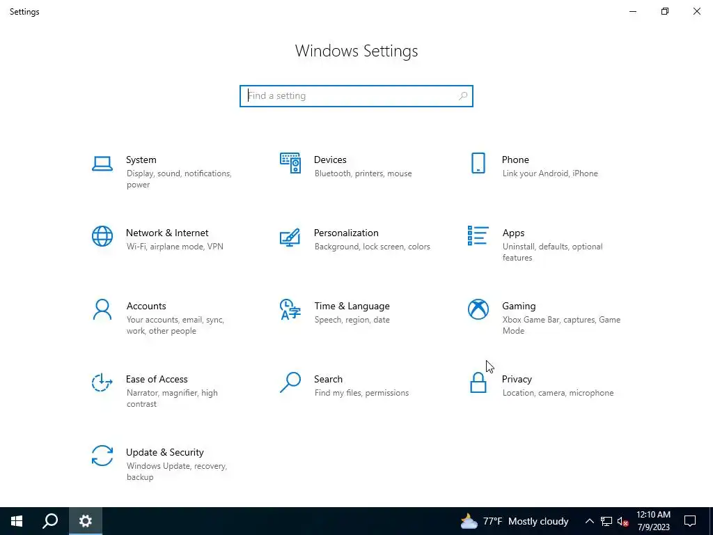
Task: Click the network tray icon
Action: [x=606, y=521]
